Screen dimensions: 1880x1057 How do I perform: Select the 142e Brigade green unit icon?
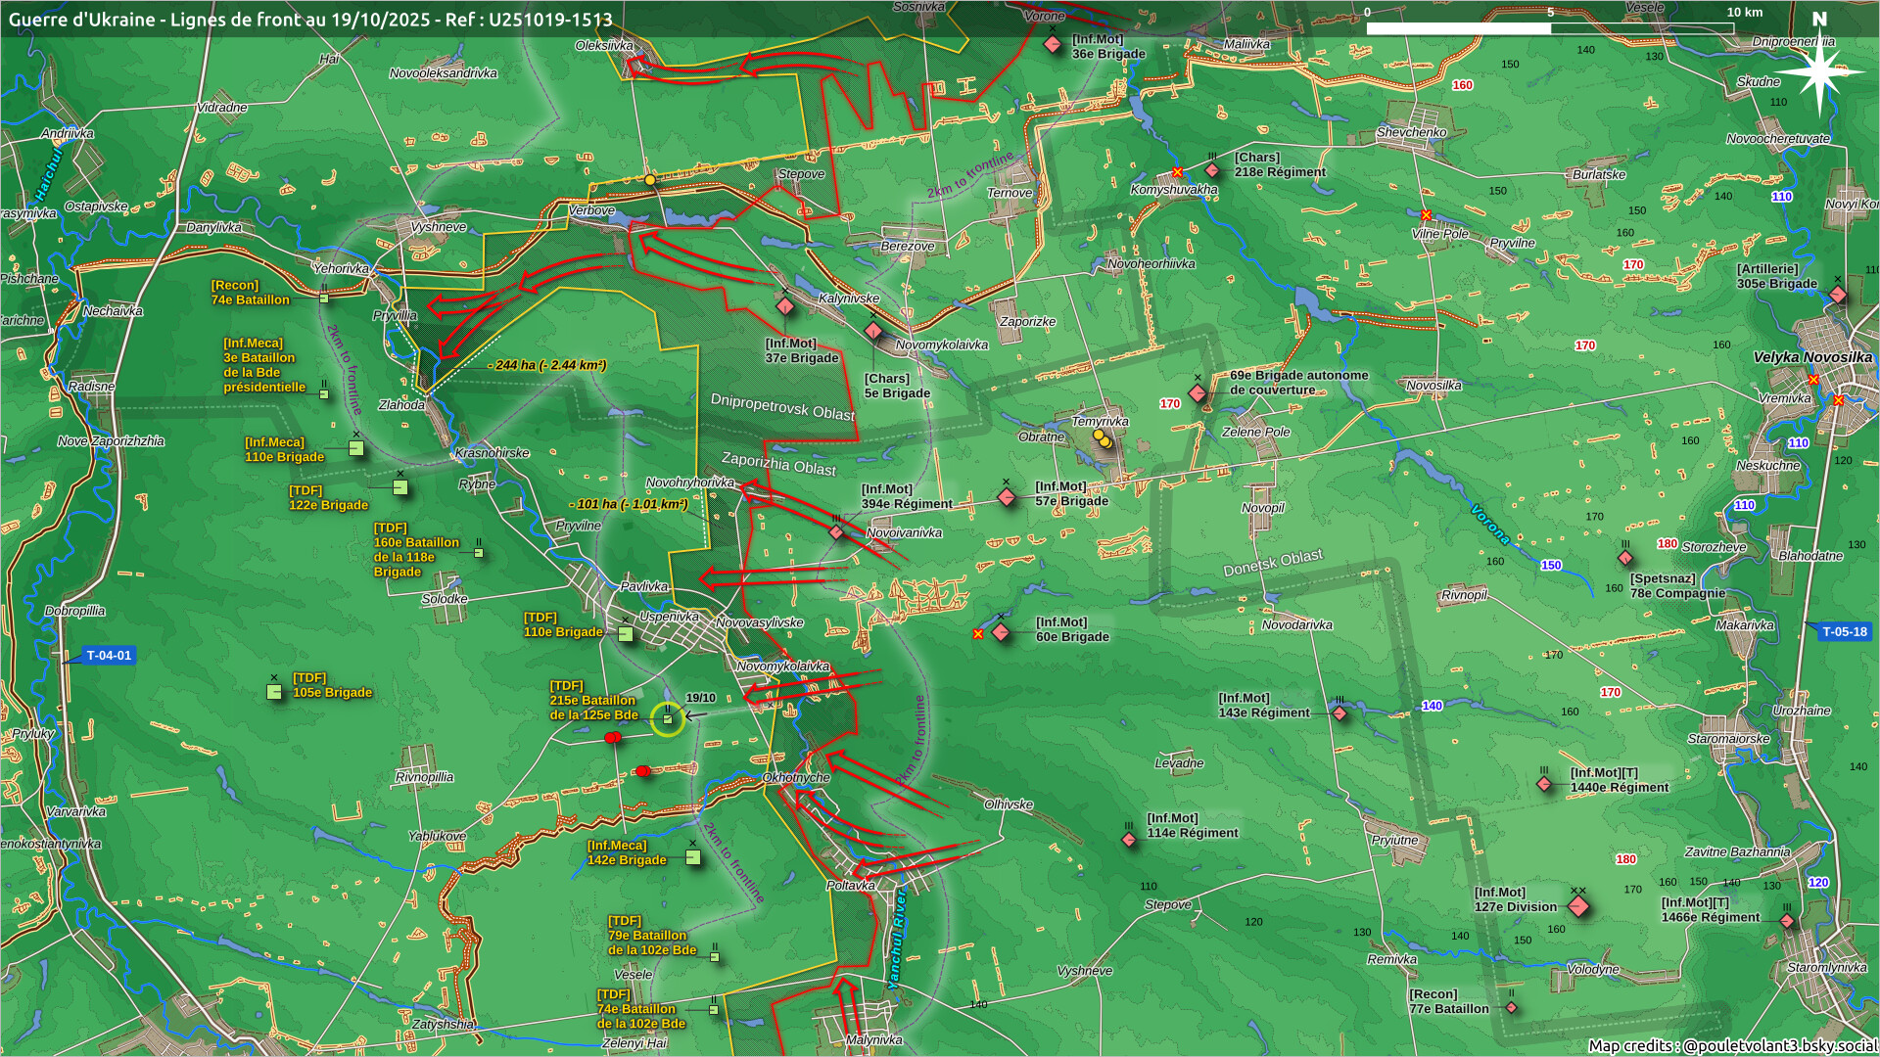point(693,857)
